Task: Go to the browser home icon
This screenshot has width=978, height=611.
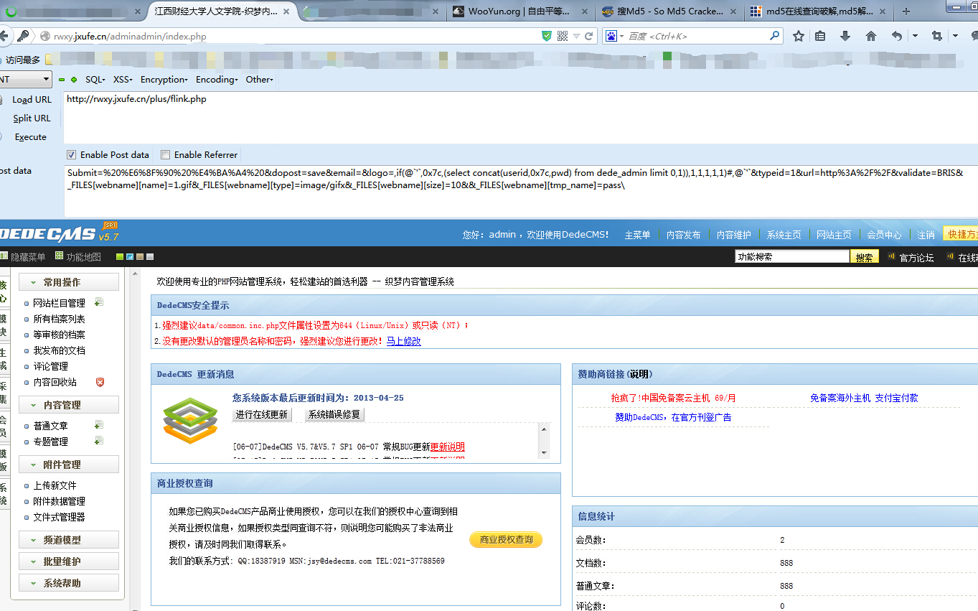Action: tap(871, 36)
